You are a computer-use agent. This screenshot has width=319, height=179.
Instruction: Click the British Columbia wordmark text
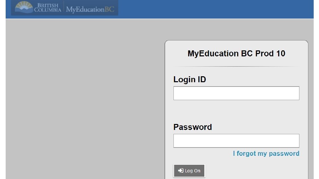point(48,8)
